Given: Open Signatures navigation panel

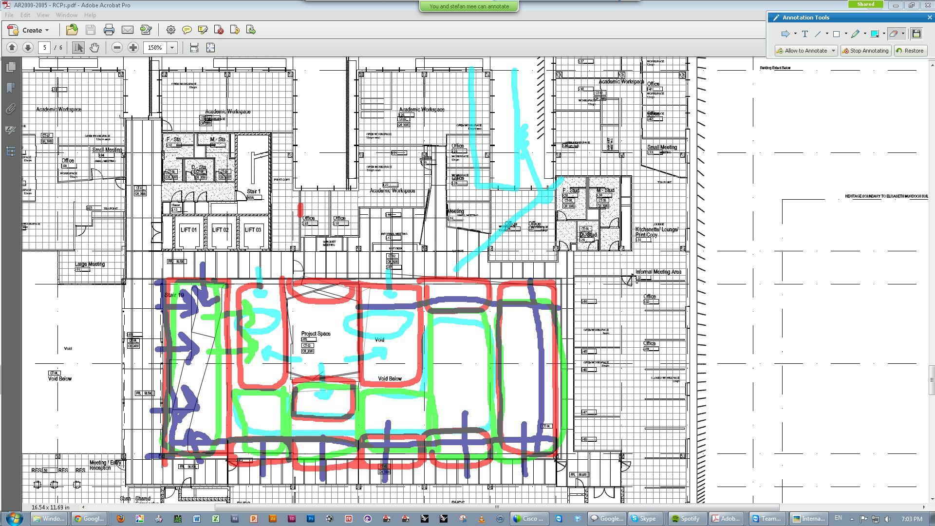Looking at the screenshot, I should [x=11, y=130].
